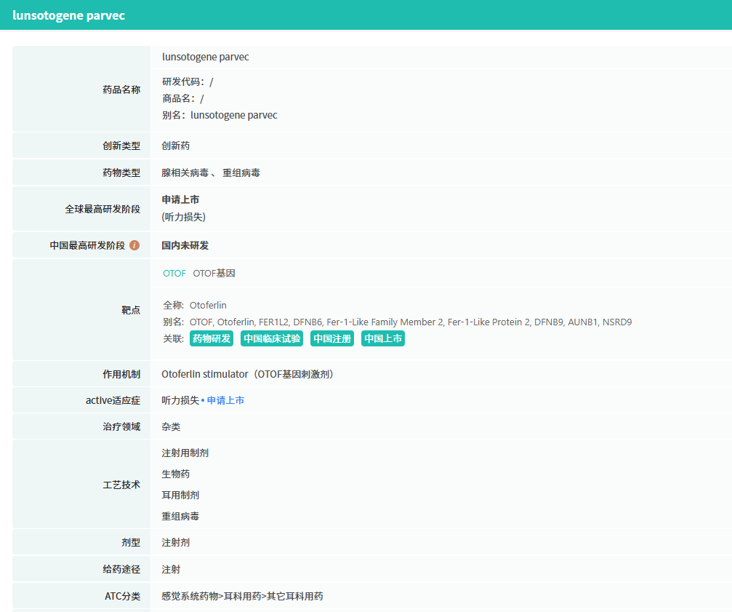Open the 中国上市 tag button

(x=383, y=338)
